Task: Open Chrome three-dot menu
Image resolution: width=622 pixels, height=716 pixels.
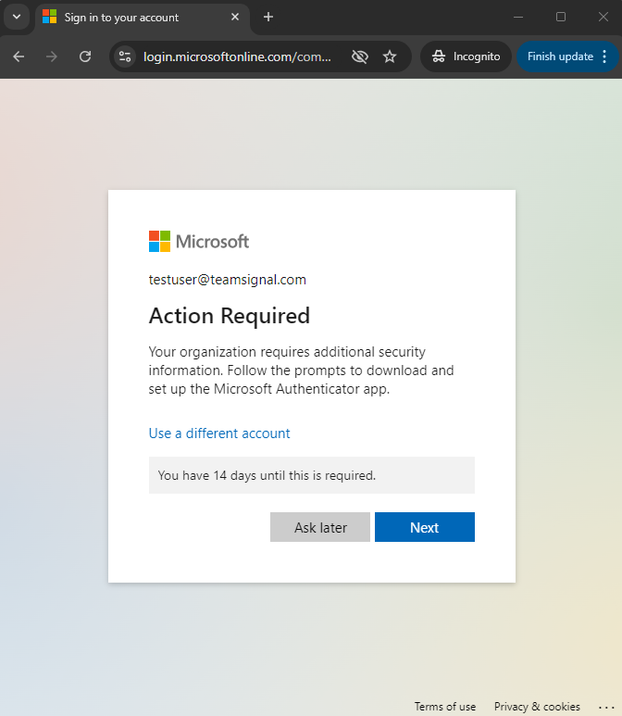Action: pyautogui.click(x=604, y=57)
